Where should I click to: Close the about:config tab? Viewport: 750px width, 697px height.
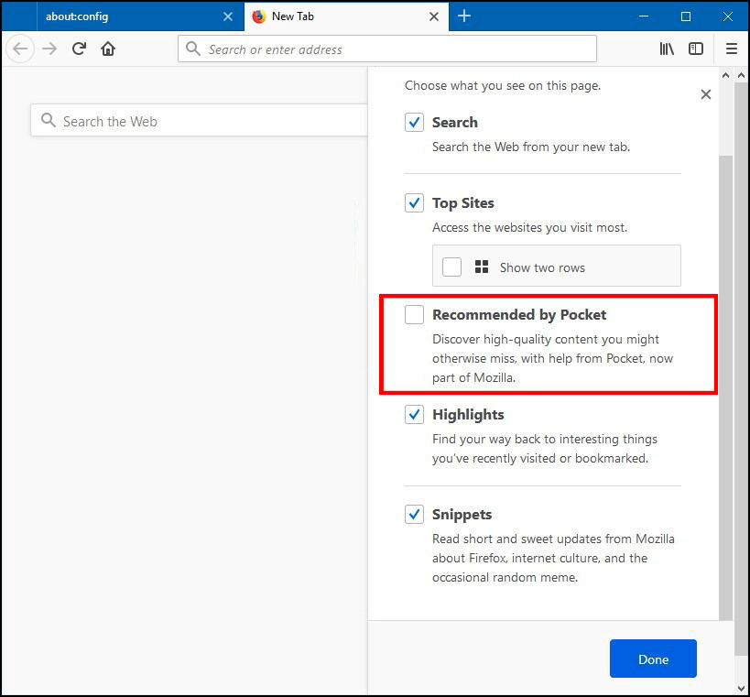(228, 16)
